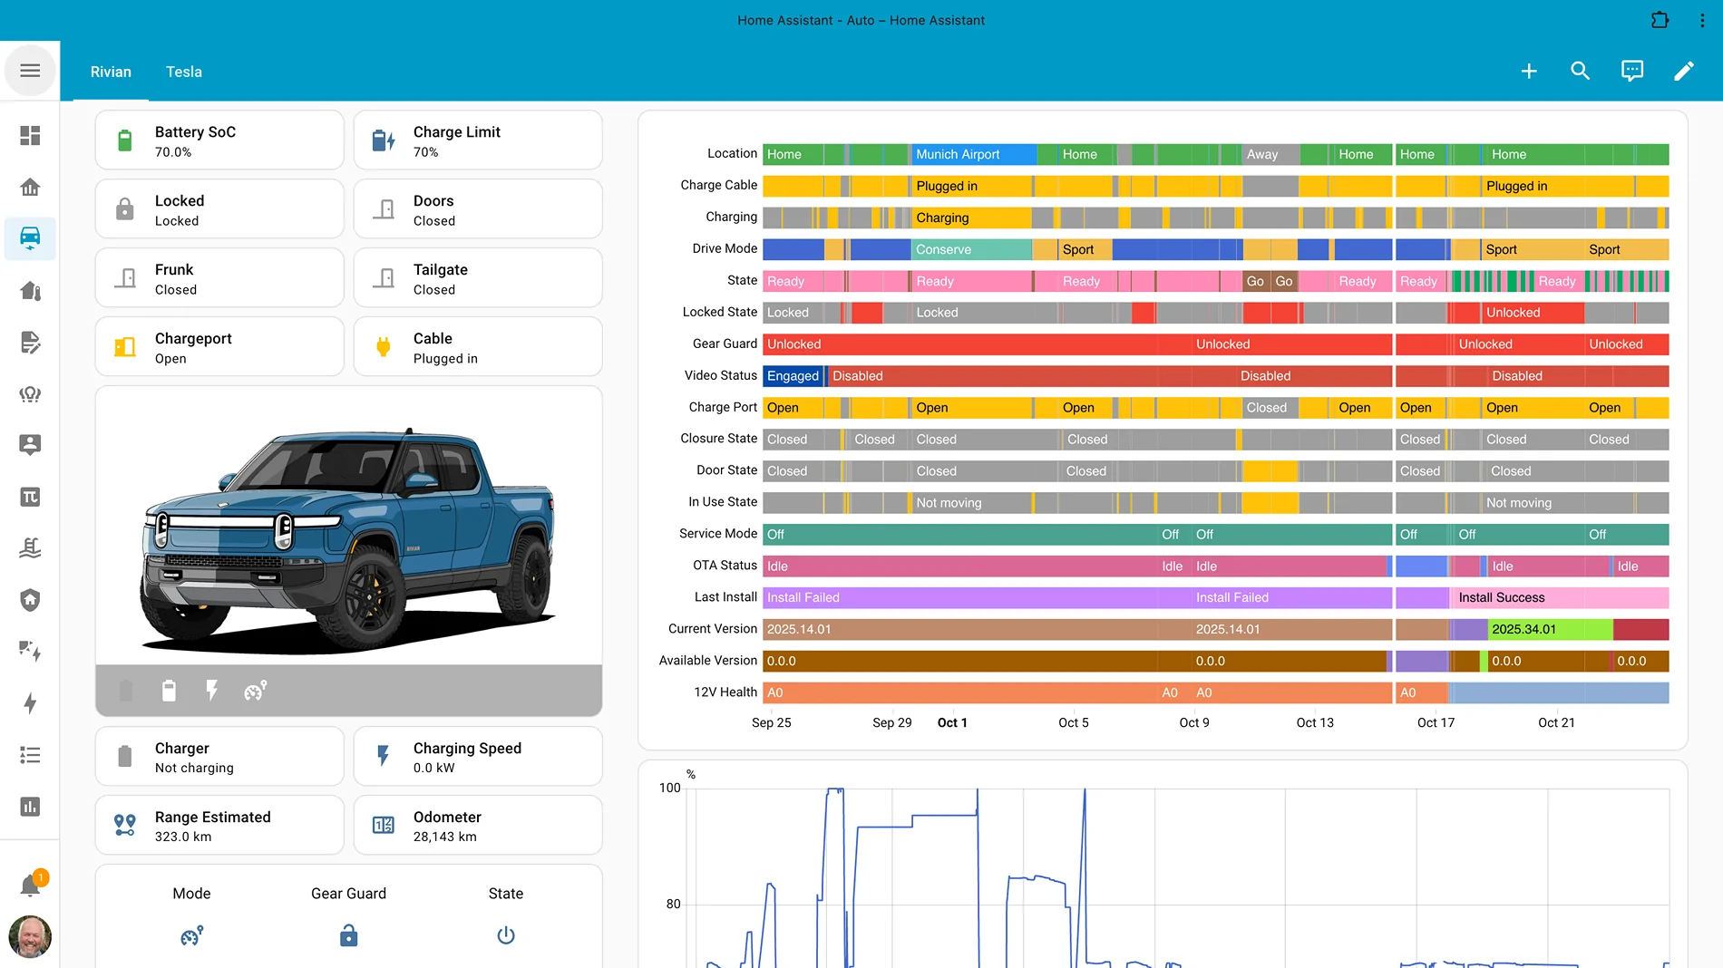The image size is (1723, 968).
Task: Open the notes pencil sidebar icon
Action: [30, 343]
